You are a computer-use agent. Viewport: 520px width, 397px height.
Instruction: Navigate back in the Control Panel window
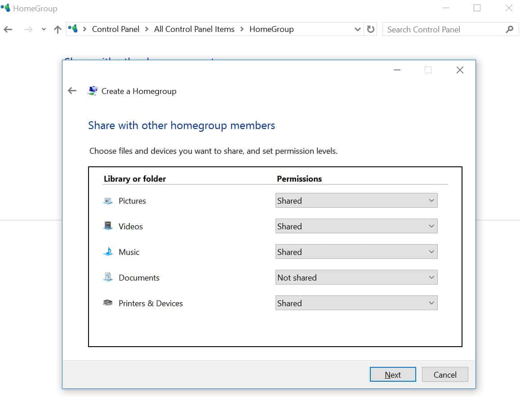point(8,30)
